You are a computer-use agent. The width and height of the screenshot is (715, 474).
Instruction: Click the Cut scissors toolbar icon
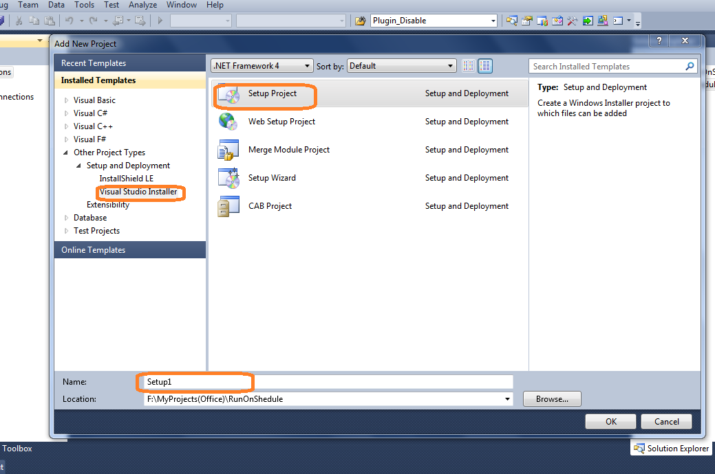tap(19, 21)
